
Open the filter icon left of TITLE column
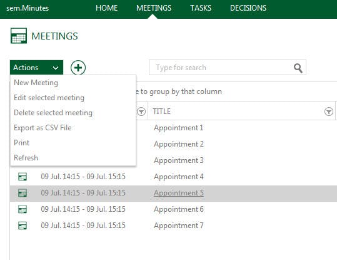coord(141,112)
